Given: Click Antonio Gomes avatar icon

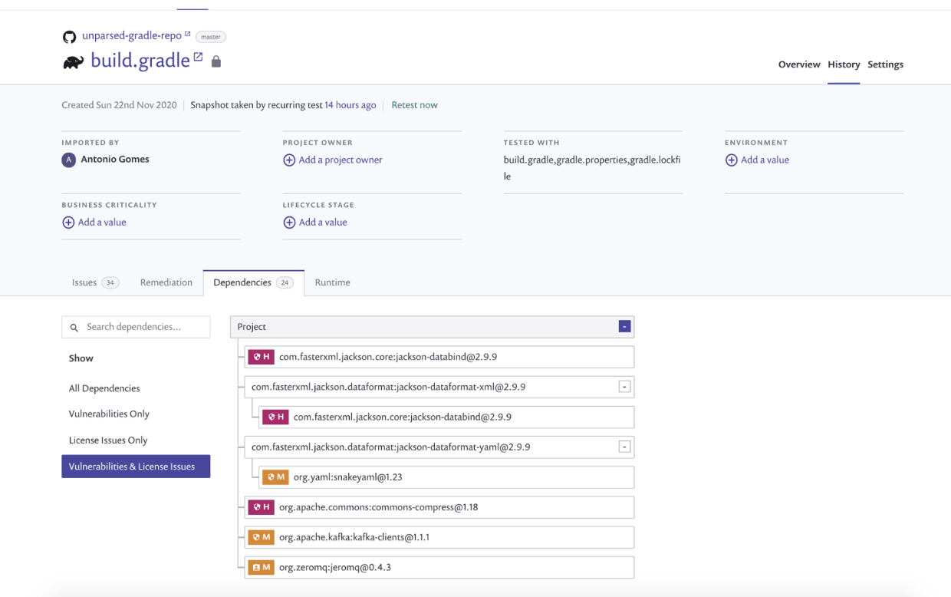Looking at the screenshot, I should pyautogui.click(x=69, y=160).
